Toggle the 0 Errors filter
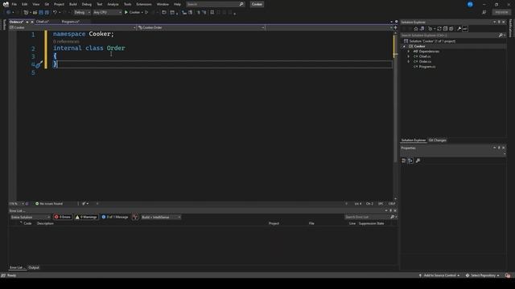The width and height of the screenshot is (515, 289). point(63,217)
